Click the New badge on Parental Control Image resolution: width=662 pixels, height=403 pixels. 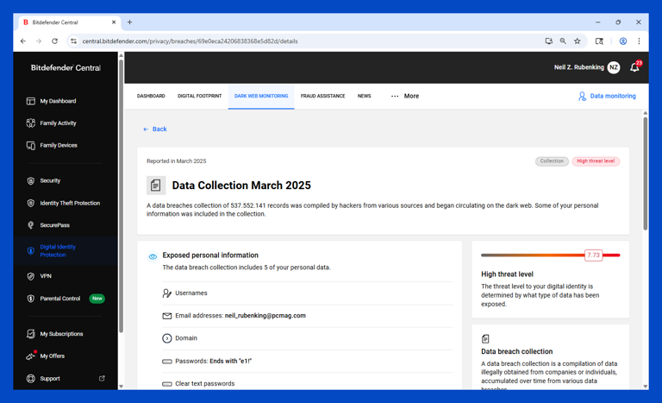97,299
